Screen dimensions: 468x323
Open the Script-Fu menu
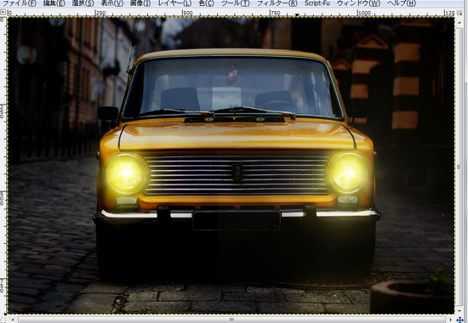[x=317, y=3]
